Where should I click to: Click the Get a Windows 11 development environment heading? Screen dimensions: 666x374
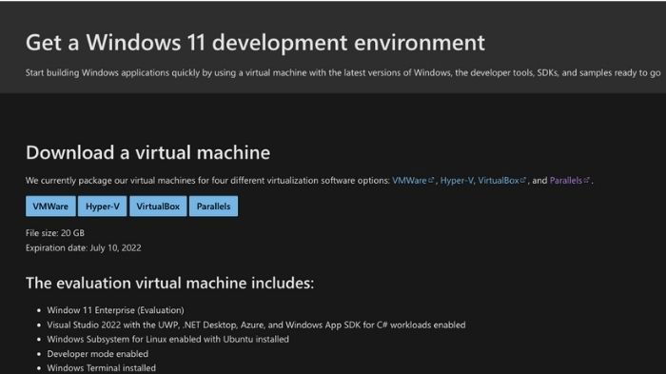(x=255, y=43)
